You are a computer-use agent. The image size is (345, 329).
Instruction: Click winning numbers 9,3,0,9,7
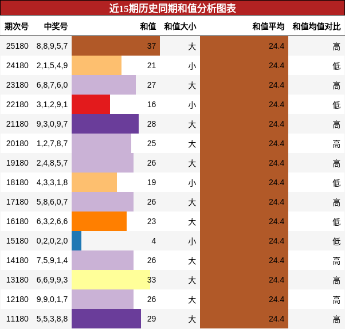tap(52, 124)
